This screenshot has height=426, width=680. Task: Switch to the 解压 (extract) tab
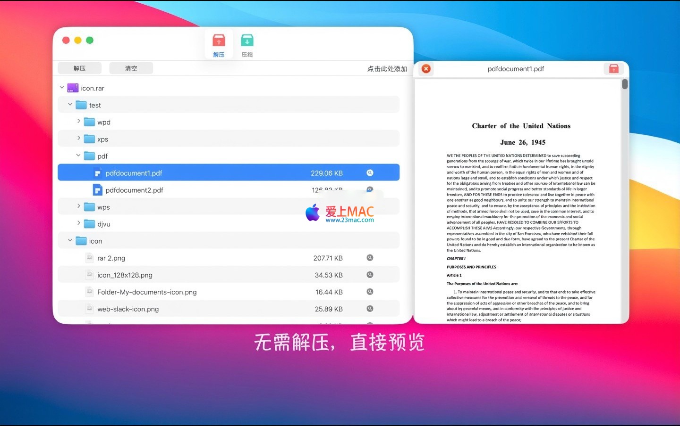click(x=219, y=45)
